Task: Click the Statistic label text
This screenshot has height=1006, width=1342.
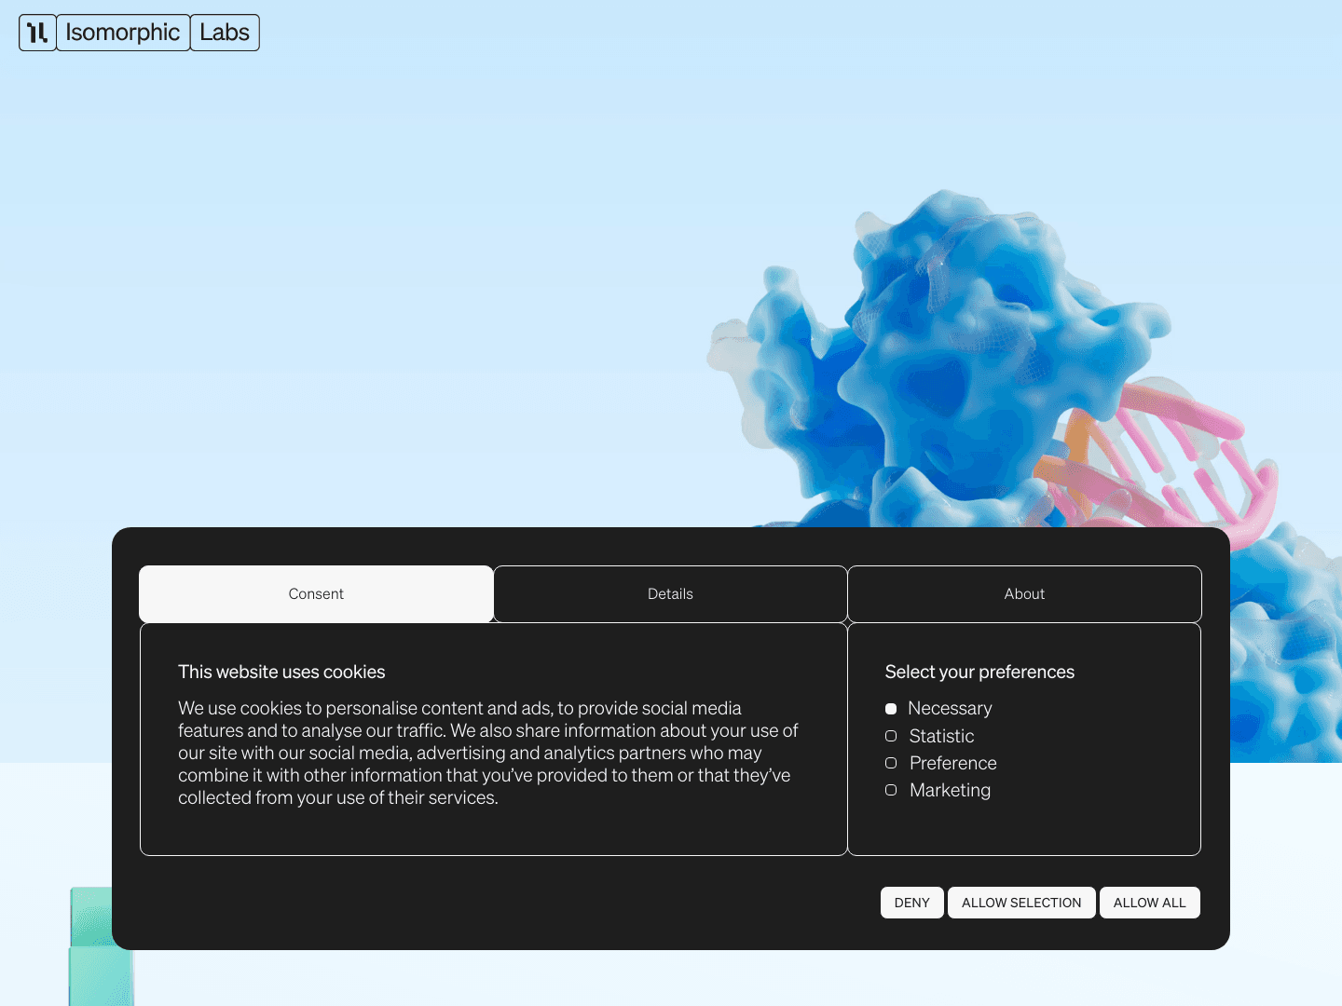Action: click(941, 736)
